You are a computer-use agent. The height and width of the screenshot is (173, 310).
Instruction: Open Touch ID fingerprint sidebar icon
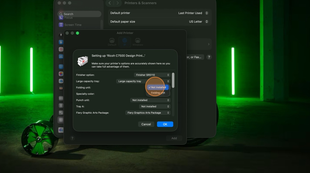tap(61, 49)
